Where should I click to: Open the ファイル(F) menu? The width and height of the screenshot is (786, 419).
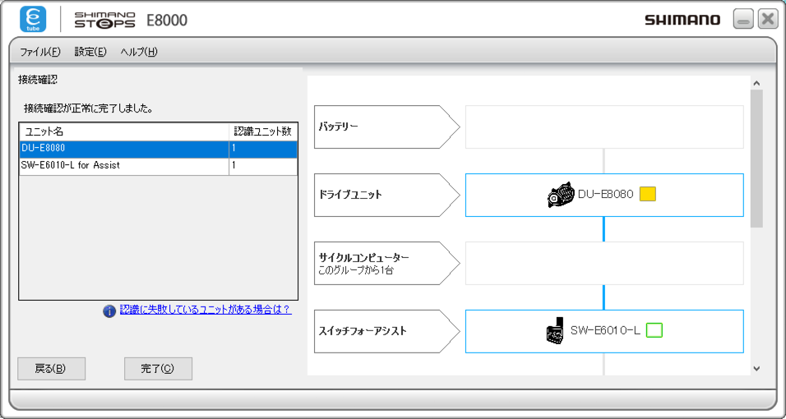[x=39, y=52]
